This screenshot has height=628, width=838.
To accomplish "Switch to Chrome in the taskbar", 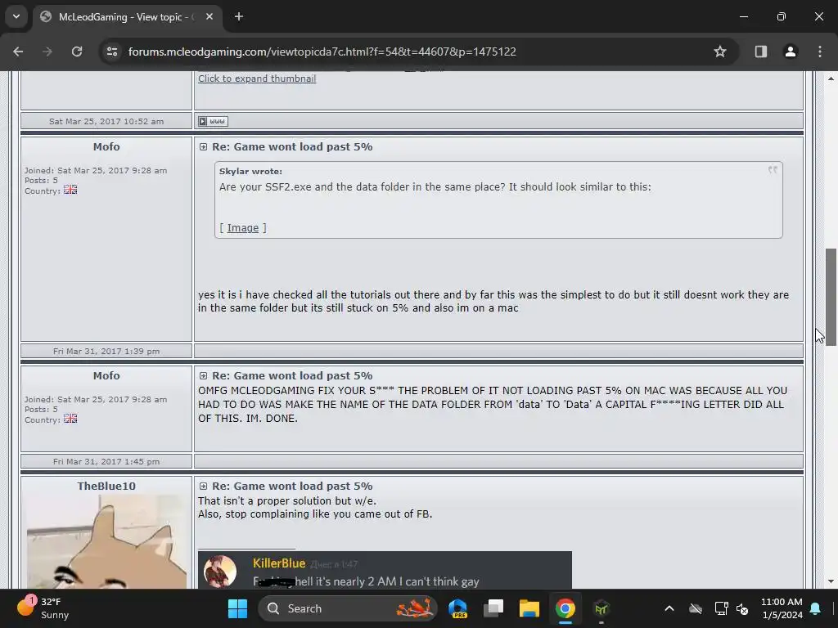I will 565,608.
